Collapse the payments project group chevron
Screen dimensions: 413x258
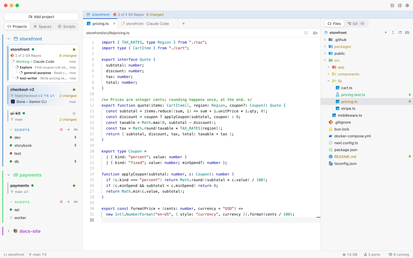(x=9, y=175)
